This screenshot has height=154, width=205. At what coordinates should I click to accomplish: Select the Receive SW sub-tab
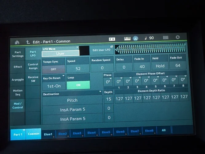point(33,79)
